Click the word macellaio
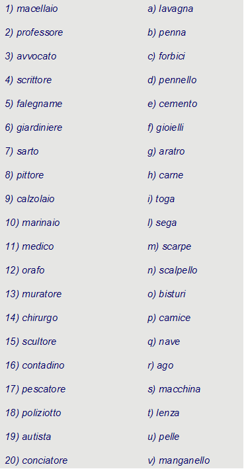Image resolution: width=244 pixels, height=469 pixels. coord(37,9)
